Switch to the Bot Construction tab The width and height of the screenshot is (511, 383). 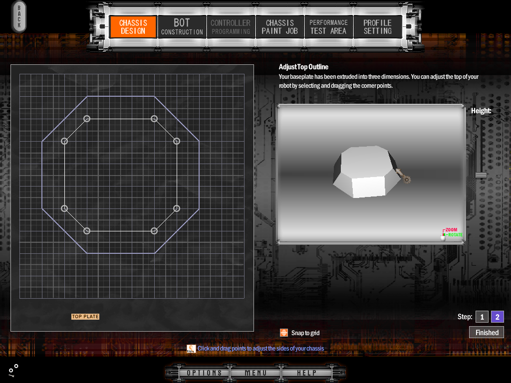(182, 27)
